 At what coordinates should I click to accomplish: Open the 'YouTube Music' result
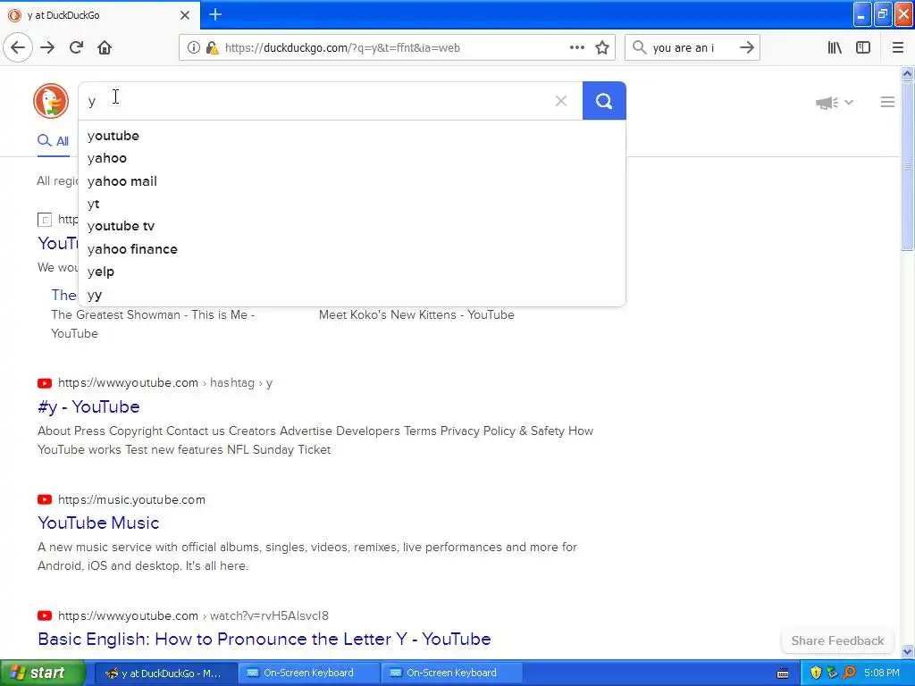pyautogui.click(x=98, y=523)
